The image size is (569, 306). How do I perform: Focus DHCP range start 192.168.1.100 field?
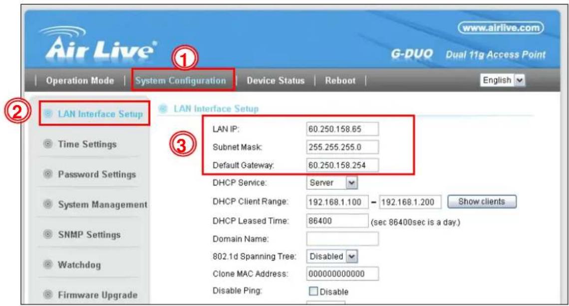pos(337,202)
